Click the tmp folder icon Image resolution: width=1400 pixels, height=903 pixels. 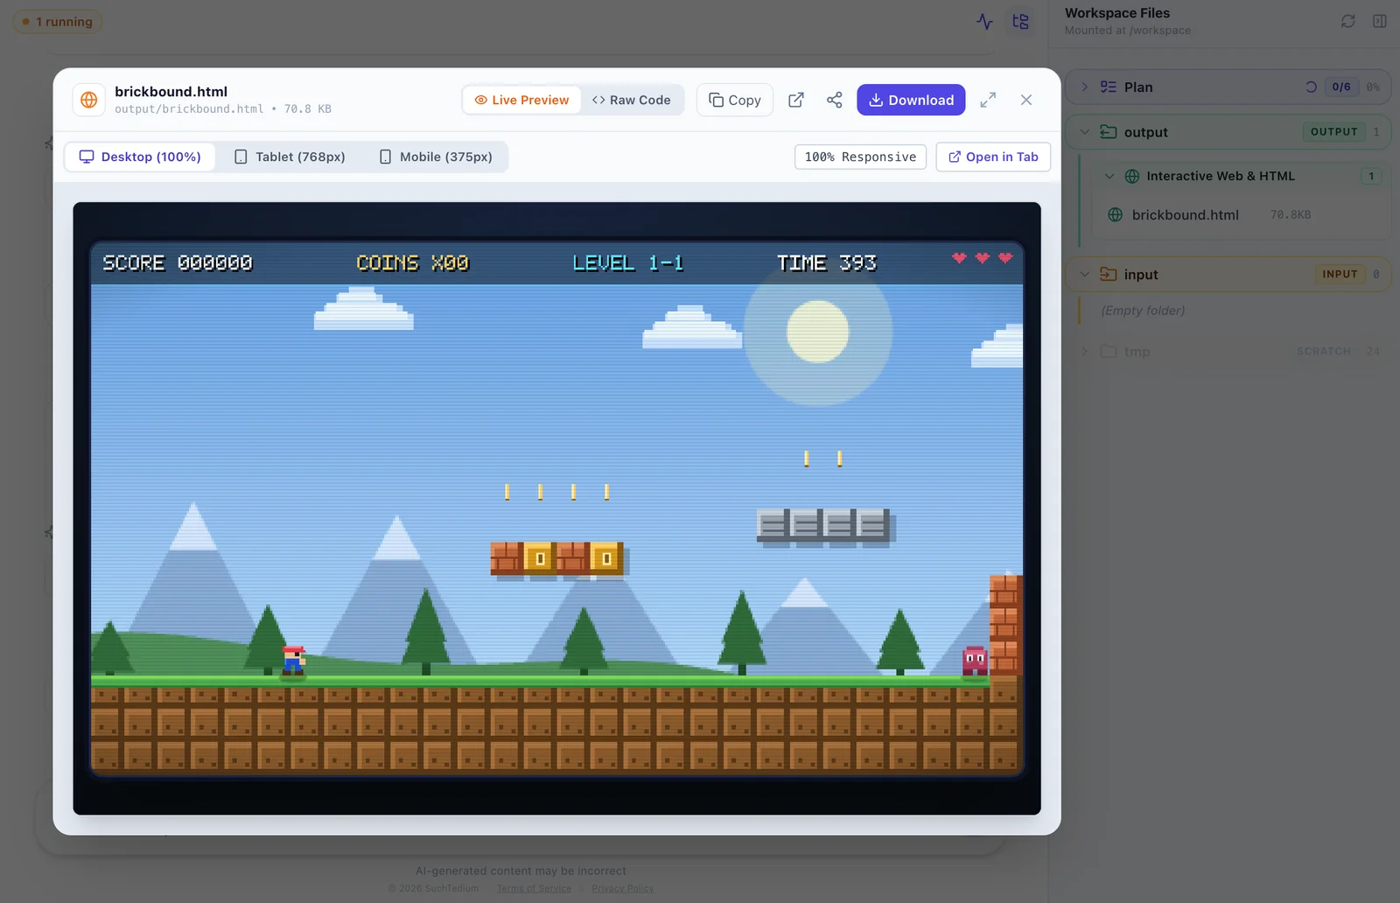coord(1108,351)
